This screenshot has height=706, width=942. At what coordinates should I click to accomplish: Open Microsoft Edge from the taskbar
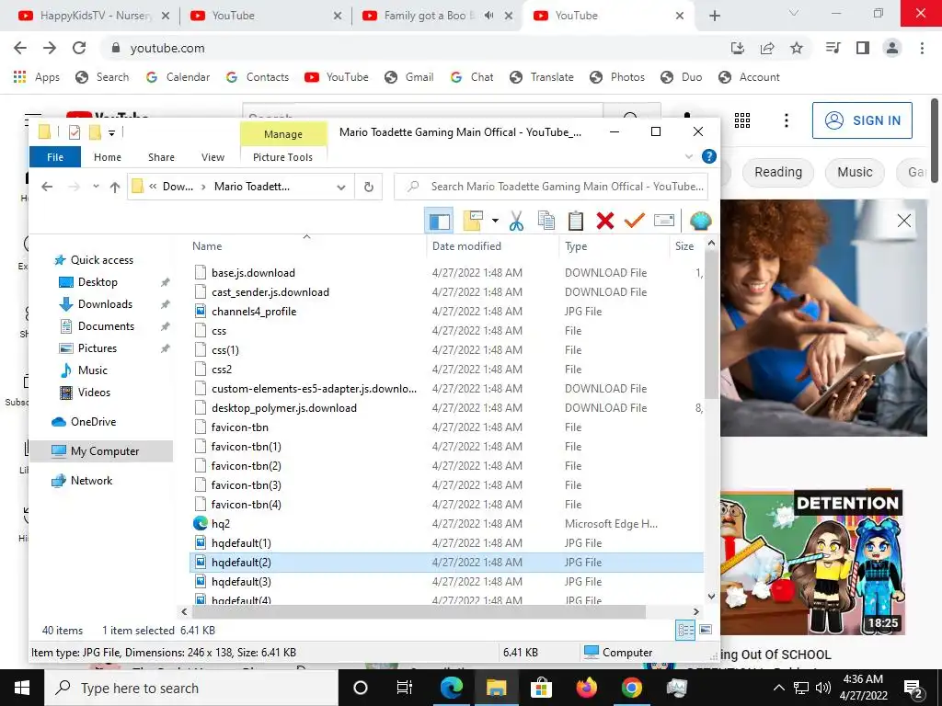451,688
